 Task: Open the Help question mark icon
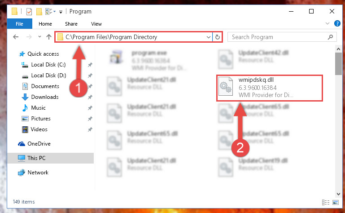(337, 23)
